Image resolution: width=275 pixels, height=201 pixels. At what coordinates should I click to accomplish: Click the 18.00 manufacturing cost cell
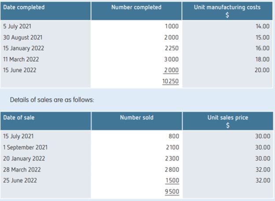click(x=263, y=59)
